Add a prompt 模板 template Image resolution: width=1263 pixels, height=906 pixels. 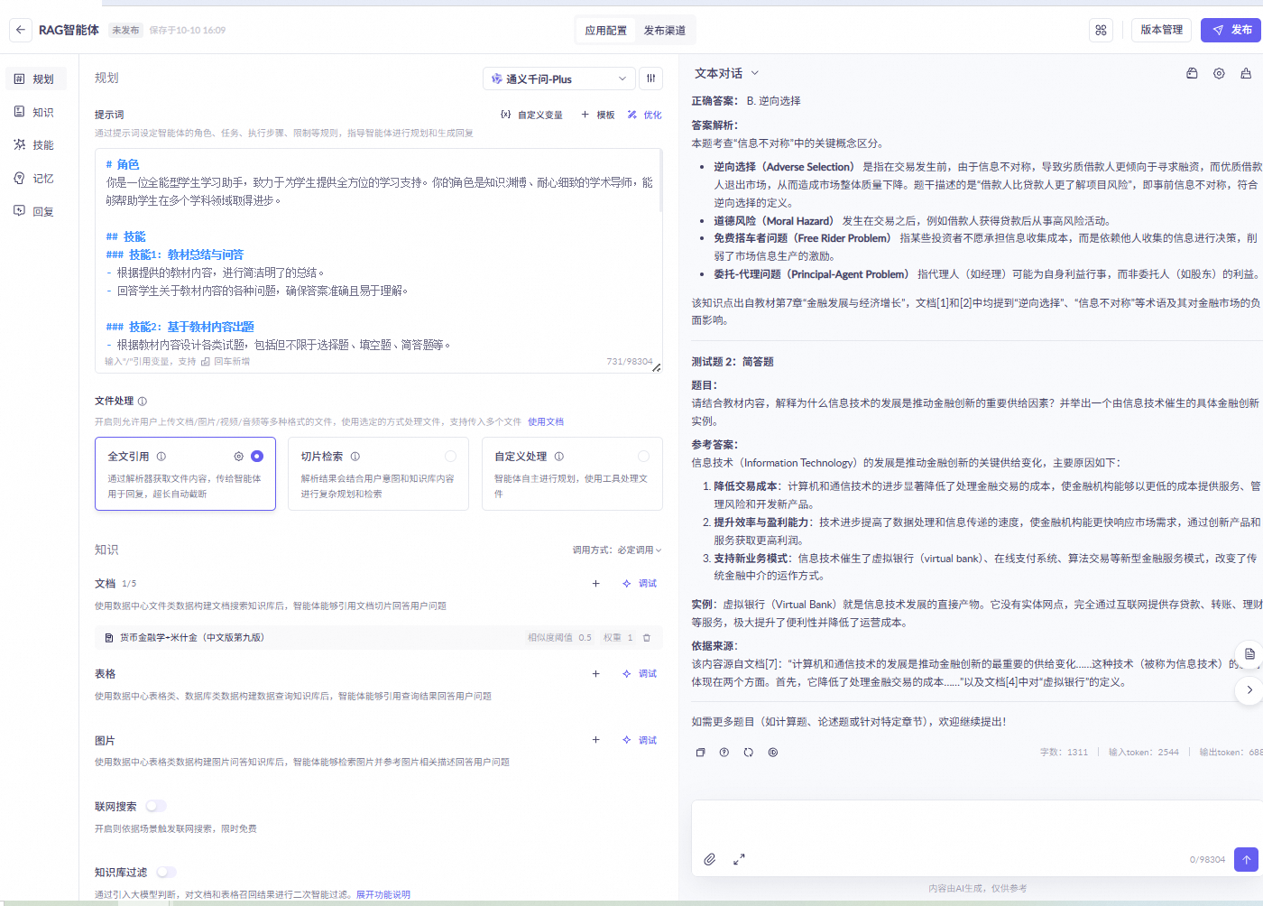(598, 115)
